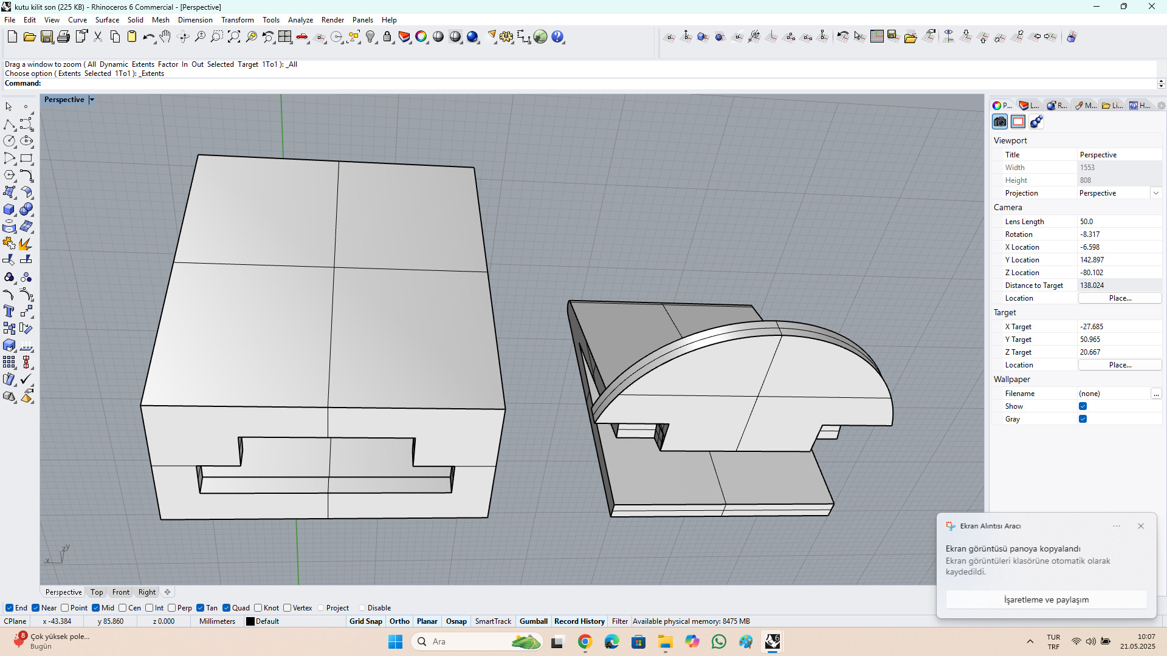Click the Default layer black color swatch
This screenshot has width=1167, height=656.
[x=250, y=621]
